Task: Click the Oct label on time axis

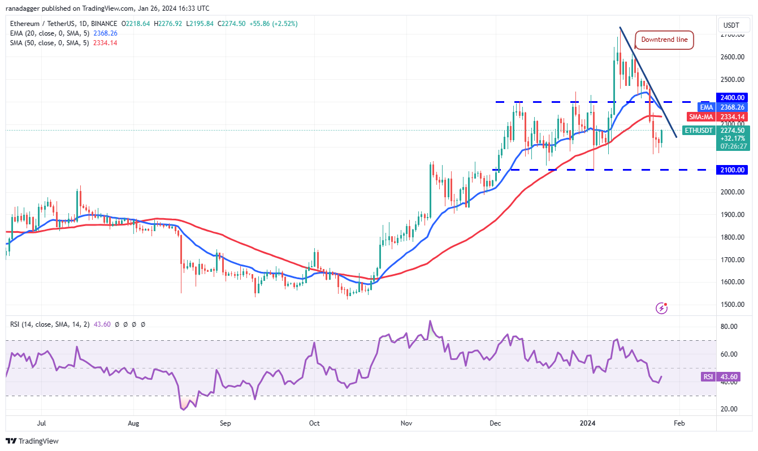Action: 314,422
